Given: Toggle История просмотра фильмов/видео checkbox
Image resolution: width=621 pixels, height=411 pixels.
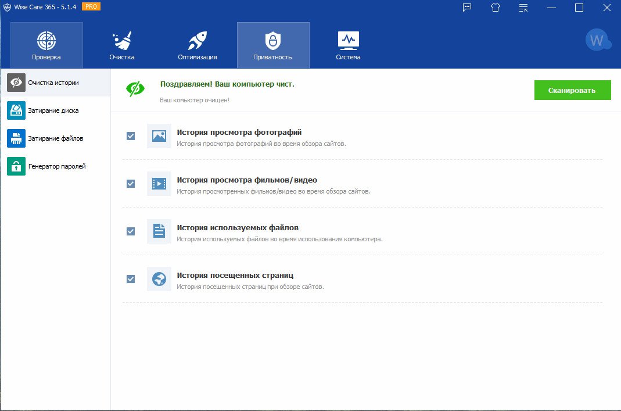Looking at the screenshot, I should (131, 184).
